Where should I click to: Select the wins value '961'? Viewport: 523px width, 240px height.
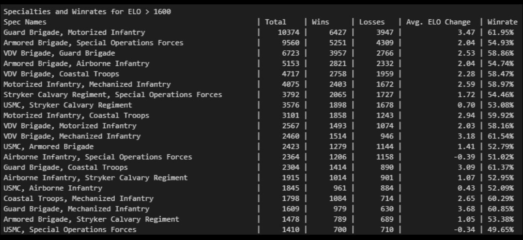pyautogui.click(x=340, y=188)
